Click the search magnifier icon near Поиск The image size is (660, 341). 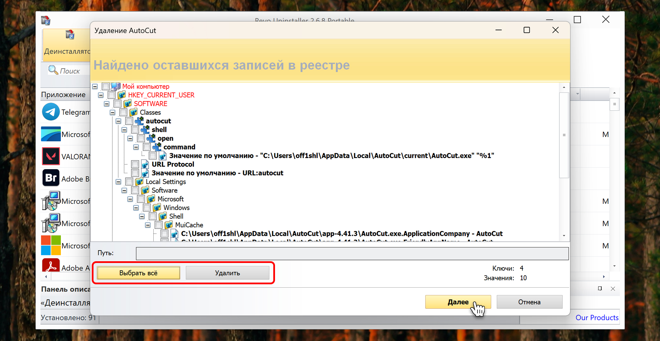pos(53,70)
